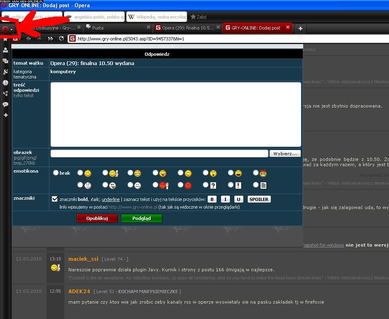Screen dimensions: 389x319
Task: Open the Windows panel icon in the sidebar
Action: click(5, 61)
